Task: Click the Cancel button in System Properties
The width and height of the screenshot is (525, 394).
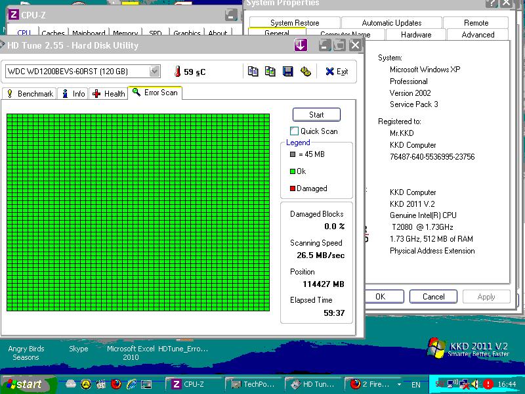Action: coord(433,297)
